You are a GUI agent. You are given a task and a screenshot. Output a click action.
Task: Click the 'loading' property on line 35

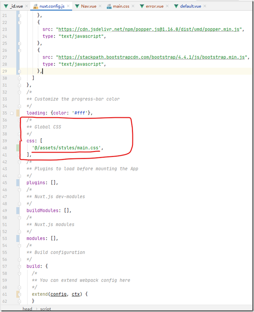pos(36,113)
